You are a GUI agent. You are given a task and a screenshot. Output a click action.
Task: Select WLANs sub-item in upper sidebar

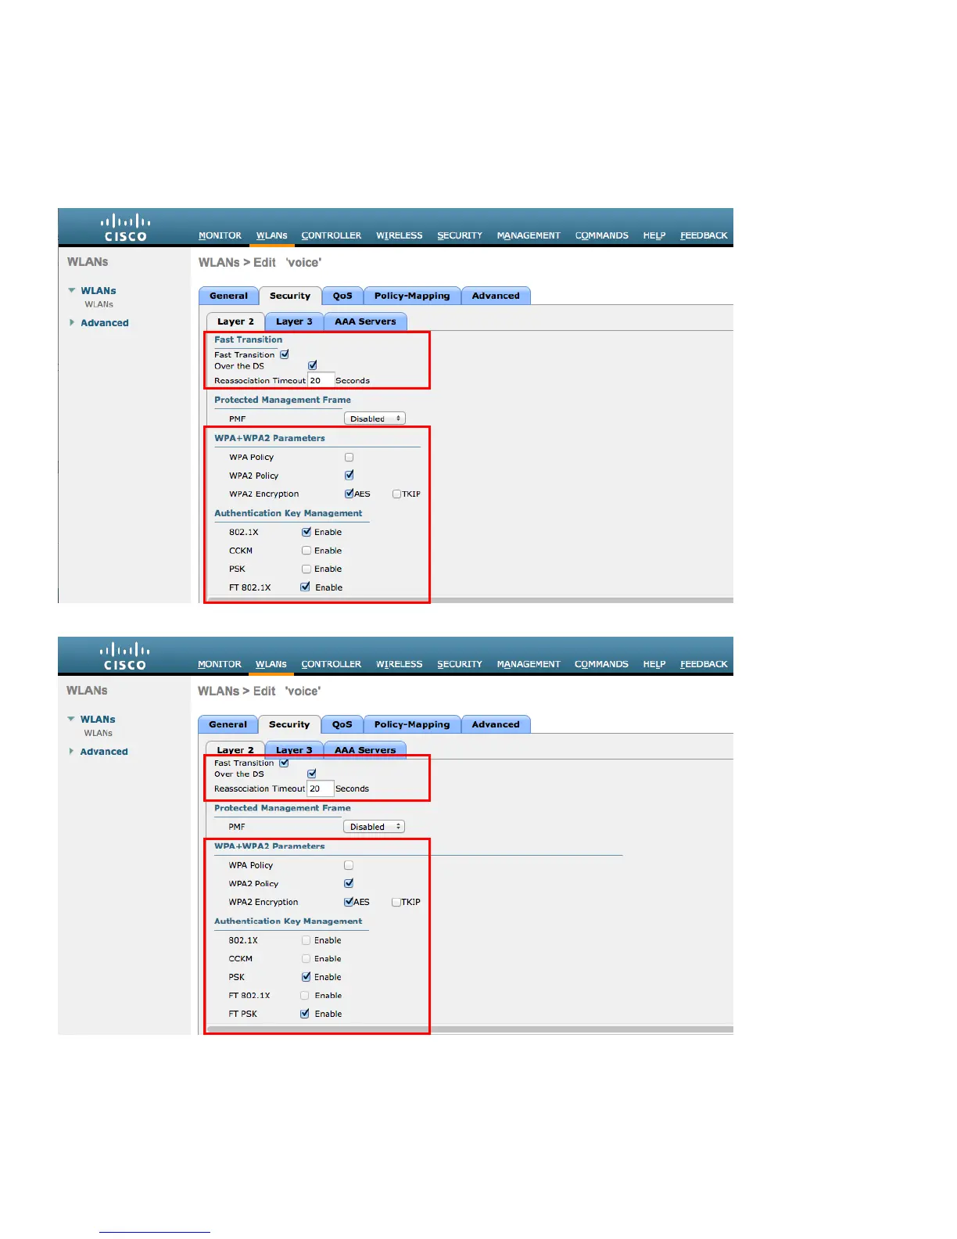99,304
